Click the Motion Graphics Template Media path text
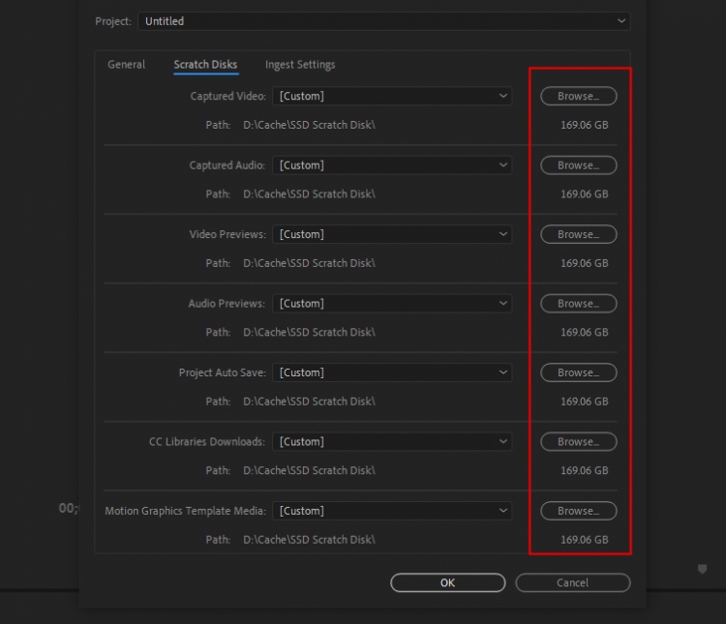Screen dimensions: 726x624 click(310, 540)
